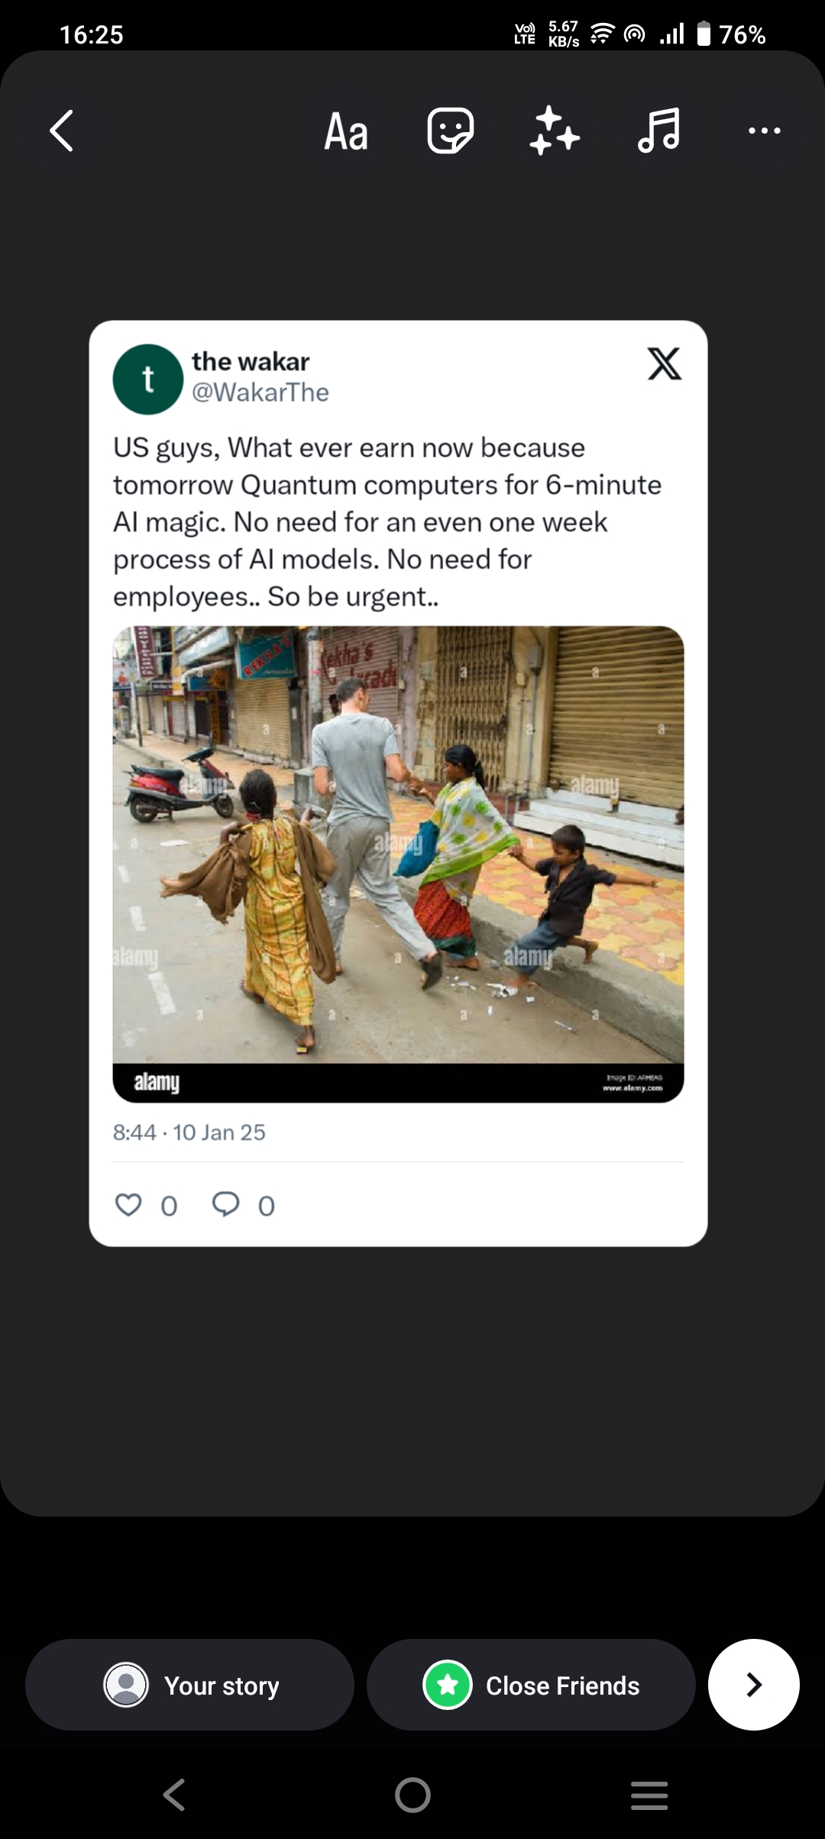Tap the white next arrow button
The width and height of the screenshot is (825, 1839).
753,1685
